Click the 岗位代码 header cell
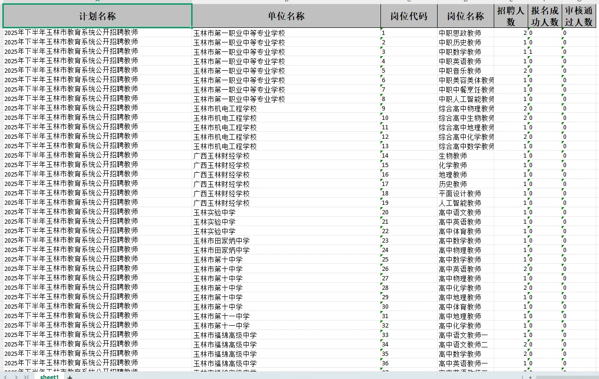Image resolution: width=599 pixels, height=379 pixels. pos(409,16)
